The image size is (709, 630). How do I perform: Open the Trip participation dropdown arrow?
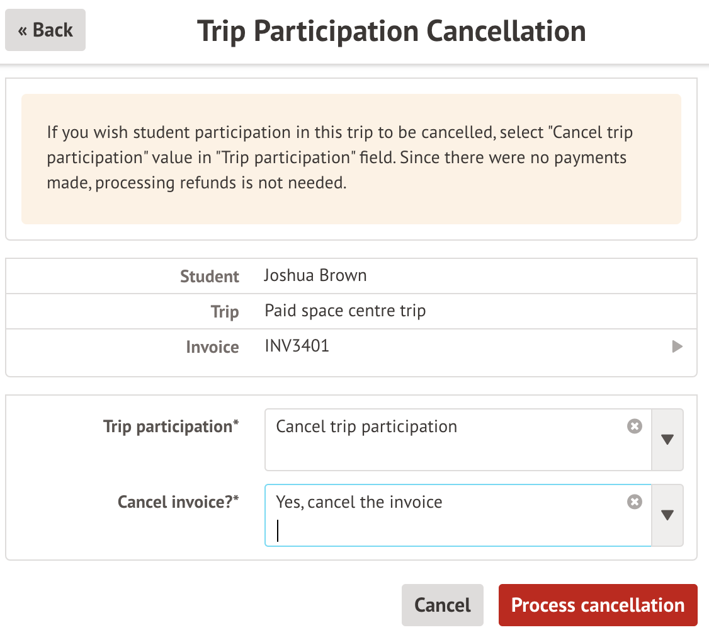pos(667,440)
